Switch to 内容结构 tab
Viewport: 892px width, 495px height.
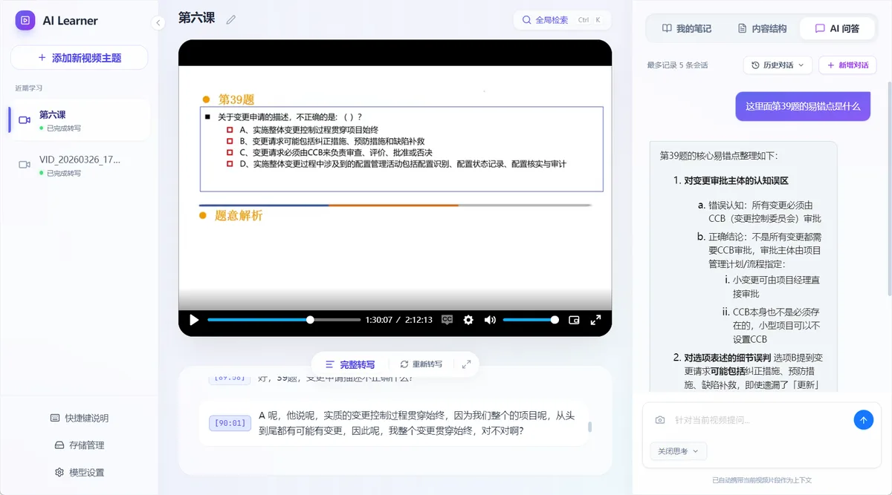pyautogui.click(x=762, y=28)
